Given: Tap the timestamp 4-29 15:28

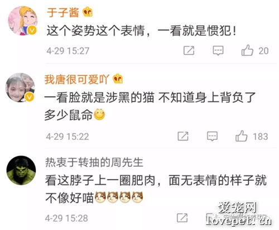Looking at the screenshot, I should pyautogui.click(x=66, y=218).
